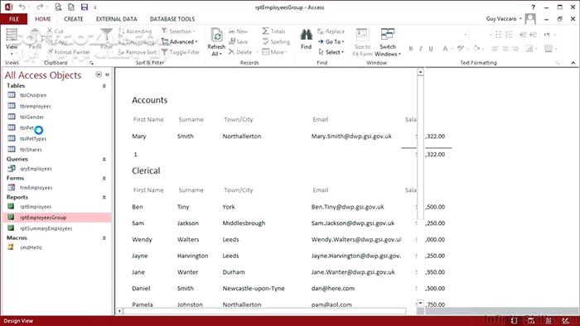Click the Spelling check button

pyautogui.click(x=276, y=41)
